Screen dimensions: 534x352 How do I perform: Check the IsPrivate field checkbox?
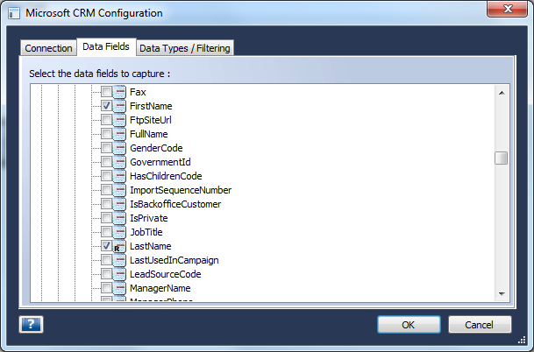(x=107, y=218)
